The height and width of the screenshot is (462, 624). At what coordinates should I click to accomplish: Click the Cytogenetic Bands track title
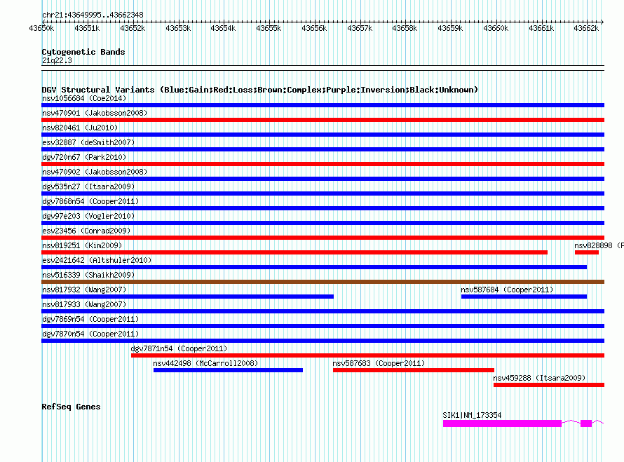pos(83,52)
